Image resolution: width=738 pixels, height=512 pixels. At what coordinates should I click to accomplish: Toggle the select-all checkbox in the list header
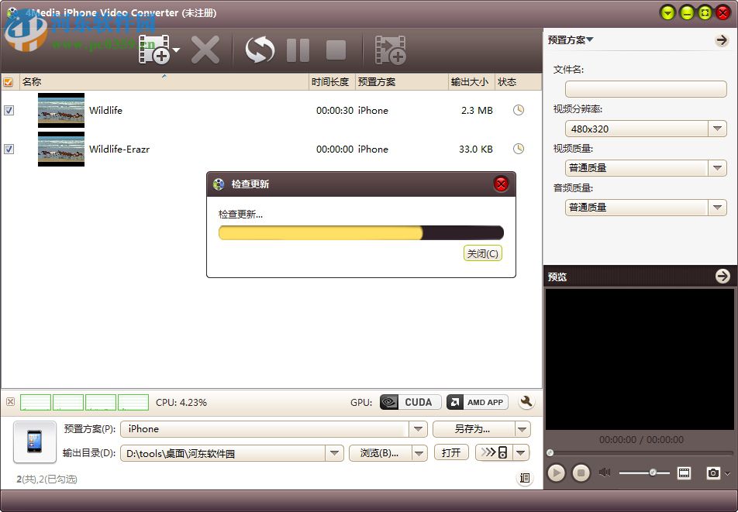click(x=9, y=81)
